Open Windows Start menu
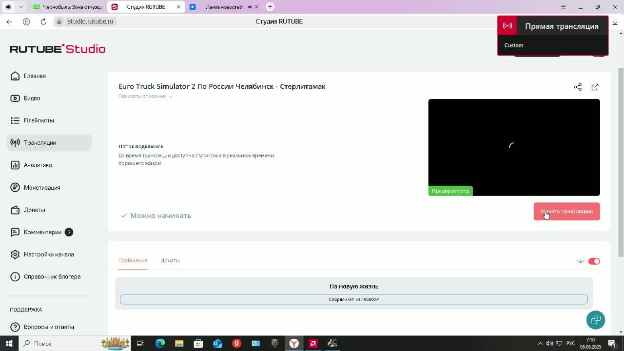The height and width of the screenshot is (351, 624). click(9, 344)
